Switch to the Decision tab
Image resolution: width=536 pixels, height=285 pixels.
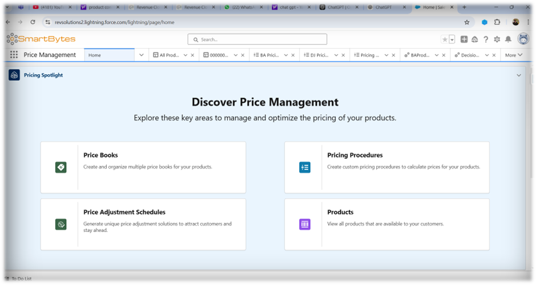point(470,55)
